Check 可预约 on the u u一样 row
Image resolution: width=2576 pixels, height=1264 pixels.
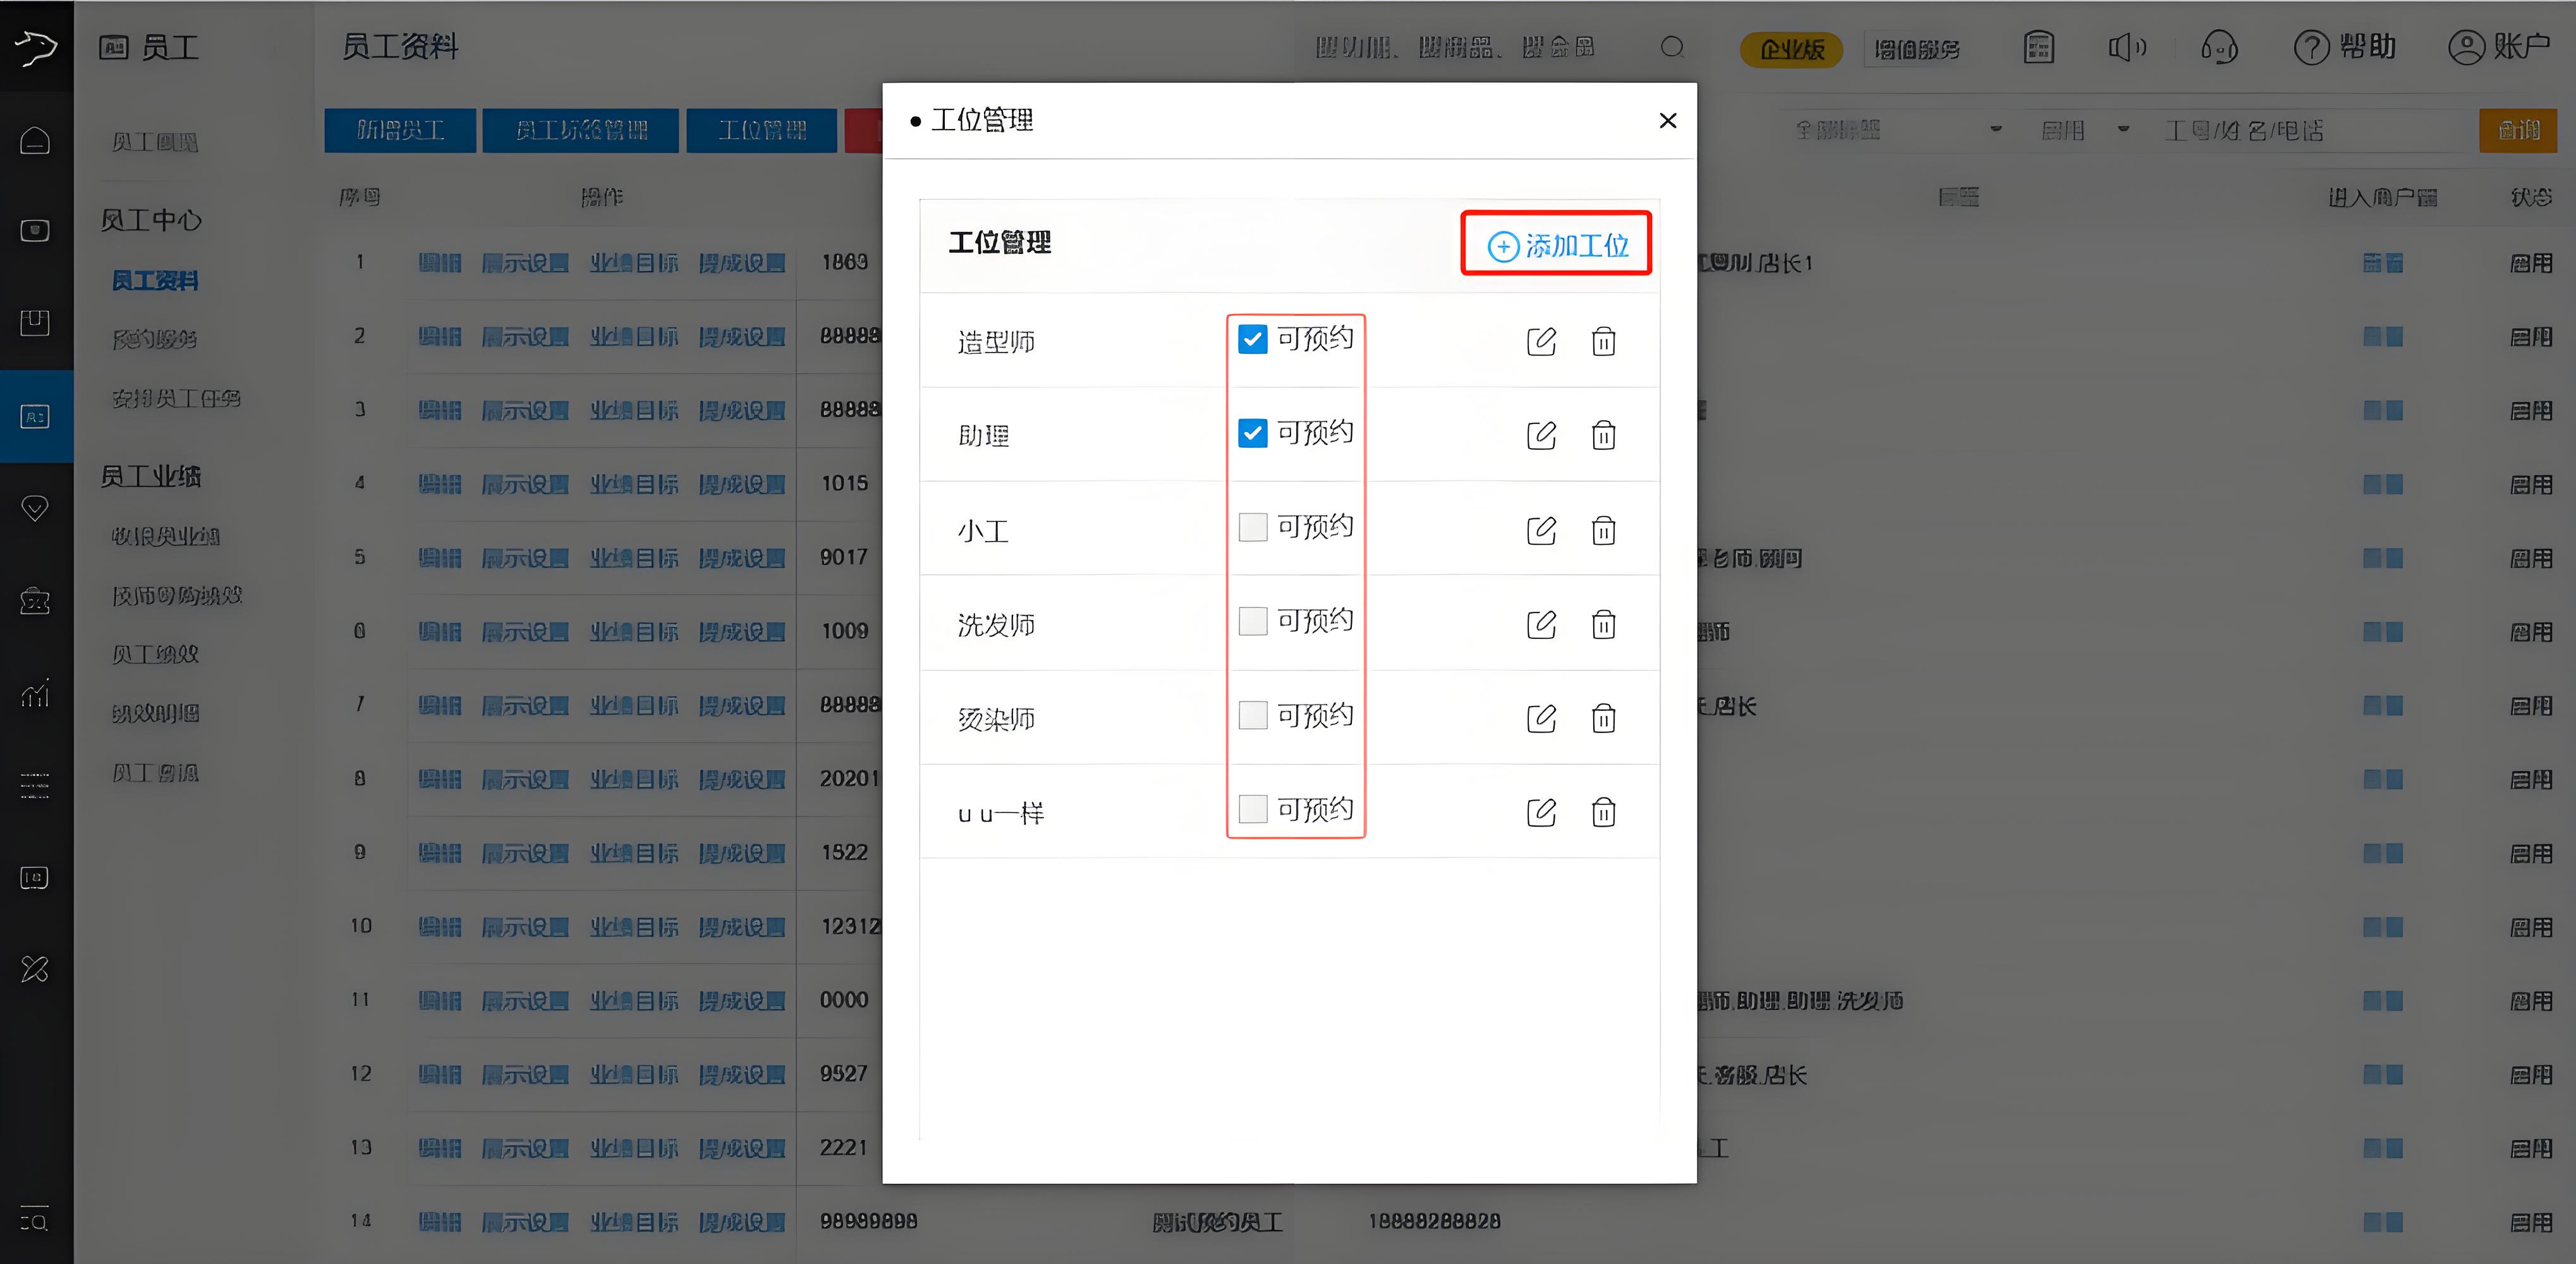[x=1252, y=809]
